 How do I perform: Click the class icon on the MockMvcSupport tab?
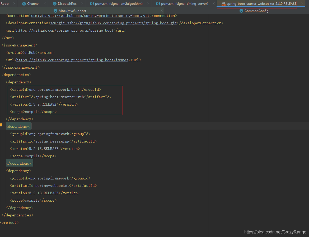coord(55,11)
